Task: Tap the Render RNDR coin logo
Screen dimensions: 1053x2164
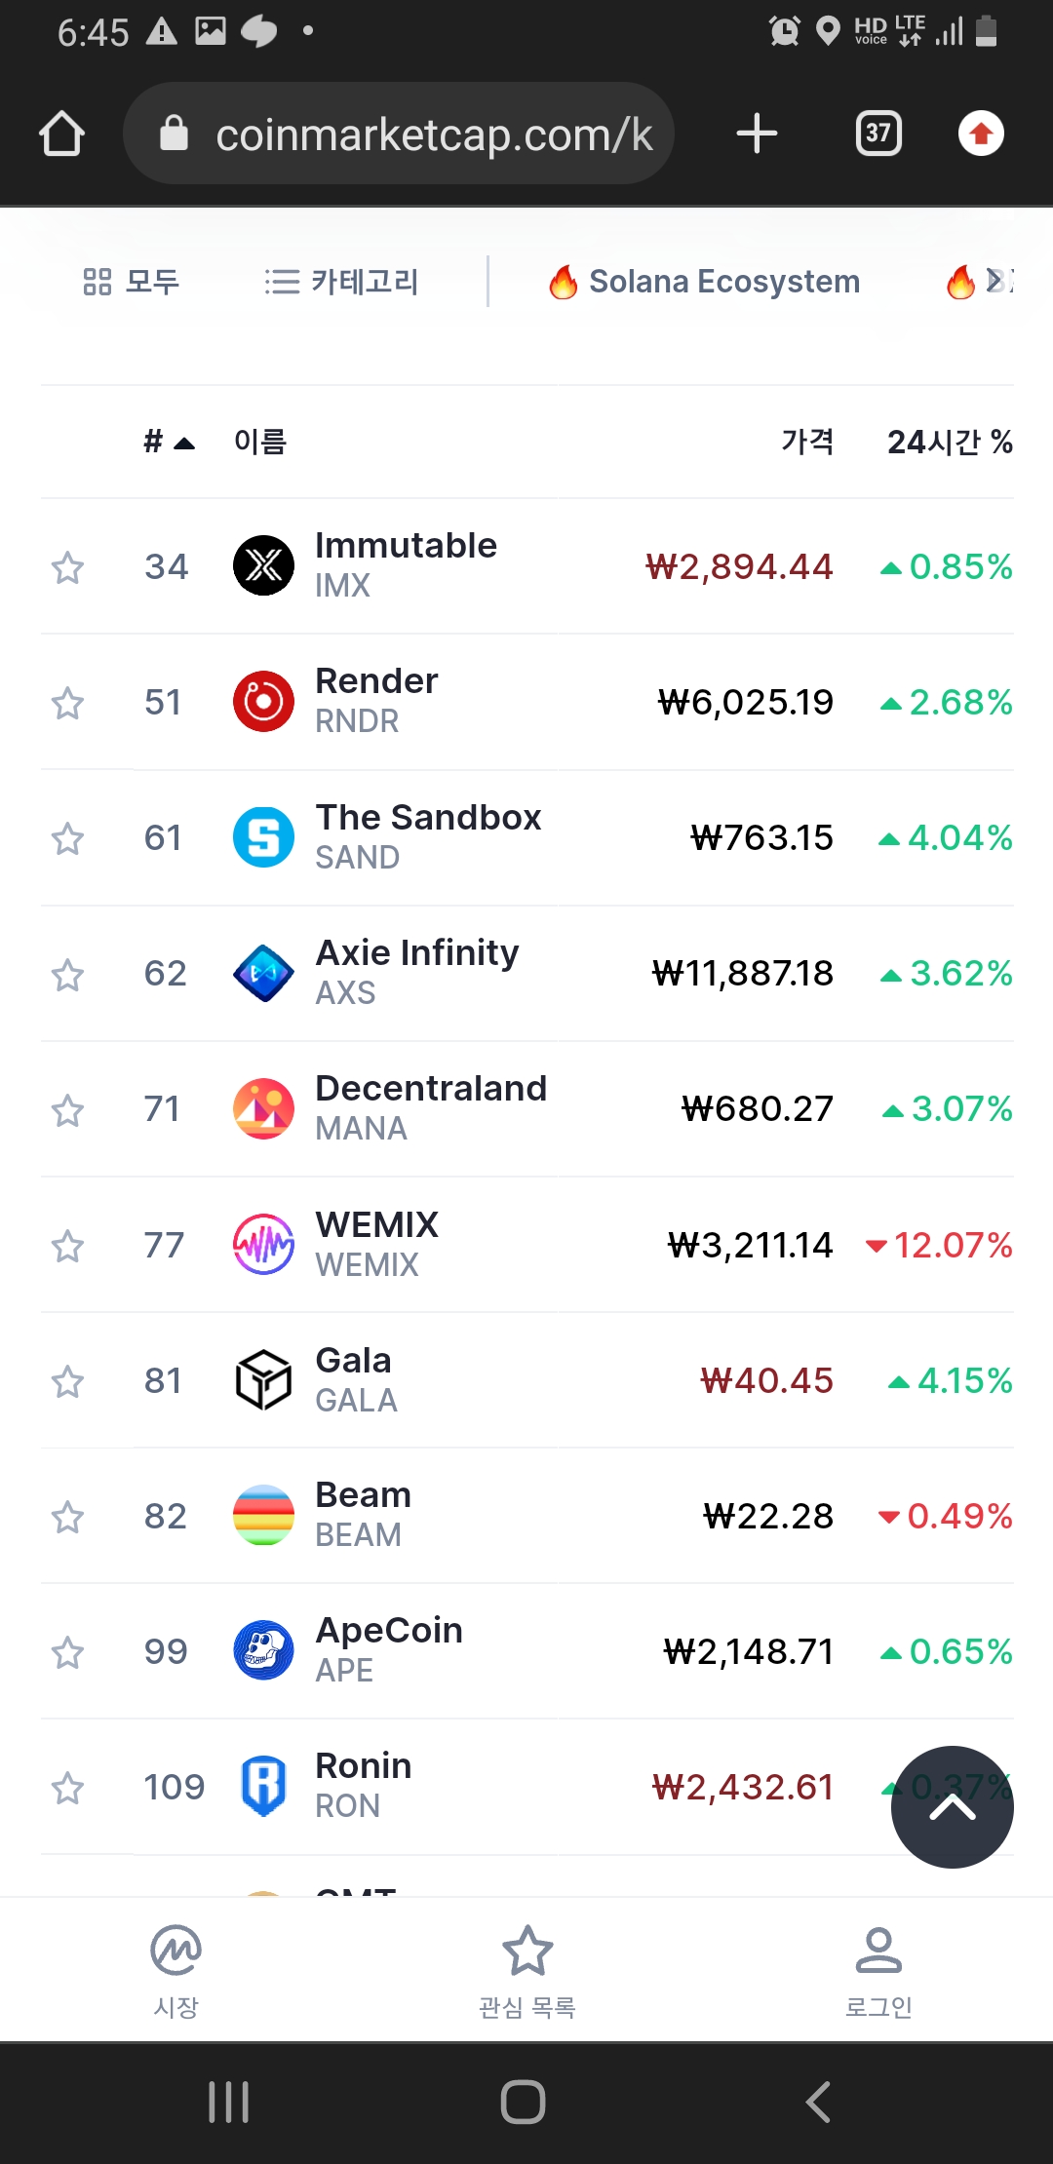Action: 263,702
